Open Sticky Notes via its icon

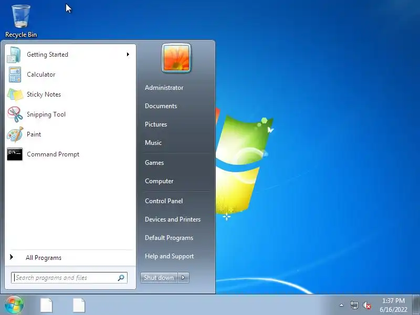[x=15, y=94]
